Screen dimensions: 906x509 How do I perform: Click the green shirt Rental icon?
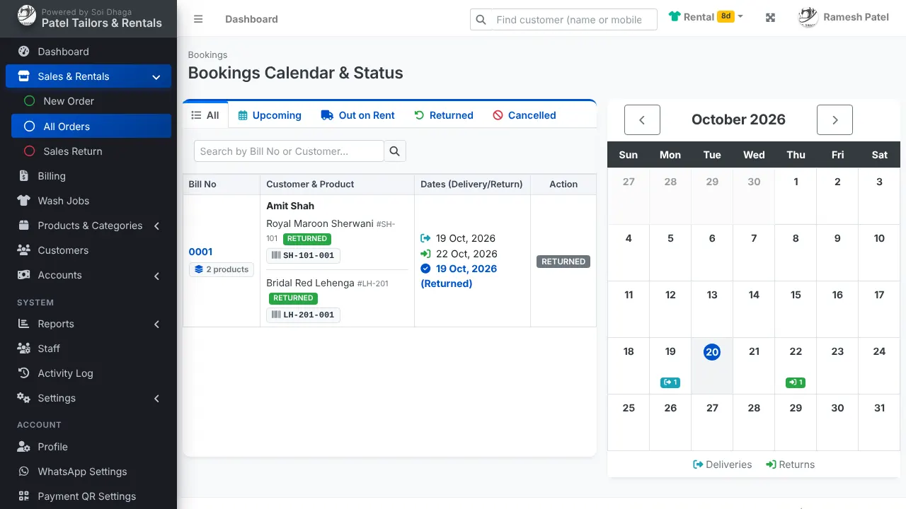pyautogui.click(x=674, y=17)
